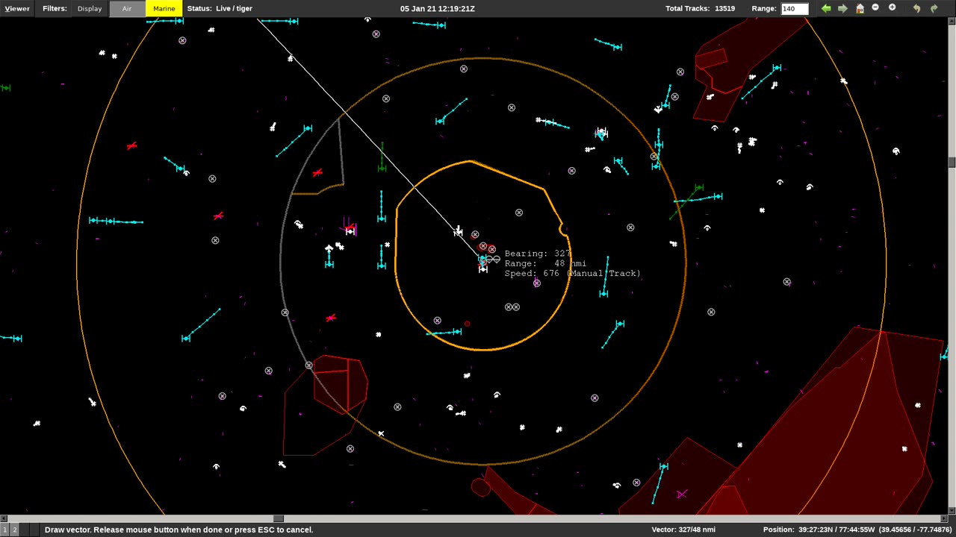Toggle the Marine filter
This screenshot has width=956, height=537.
click(x=164, y=9)
